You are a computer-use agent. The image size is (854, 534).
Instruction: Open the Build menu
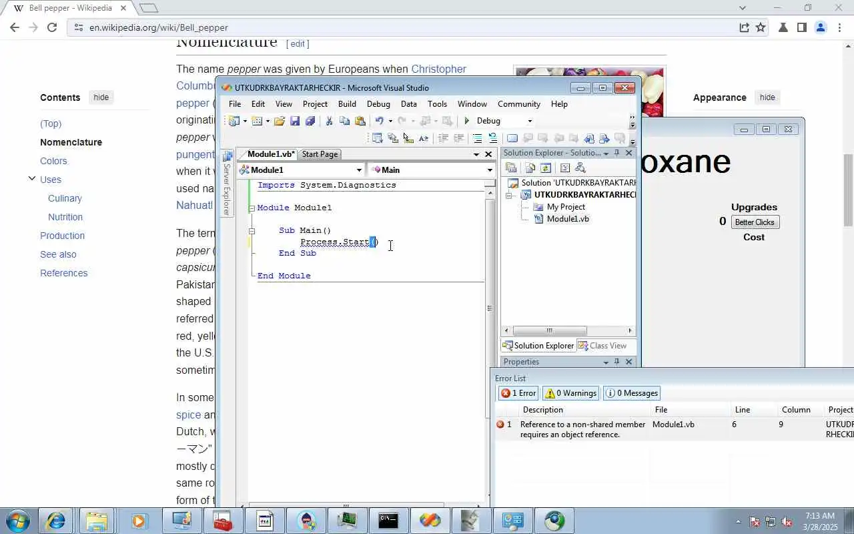[x=347, y=104]
